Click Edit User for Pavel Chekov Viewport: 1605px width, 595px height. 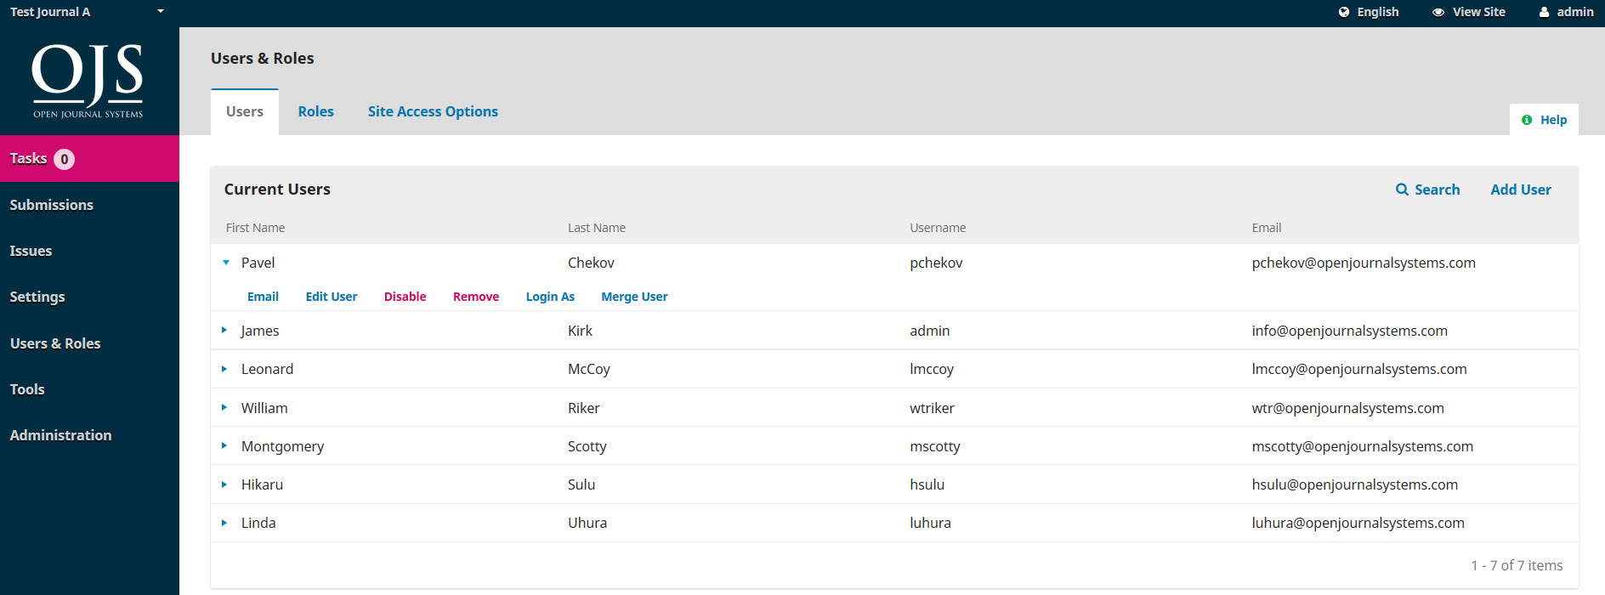point(331,297)
